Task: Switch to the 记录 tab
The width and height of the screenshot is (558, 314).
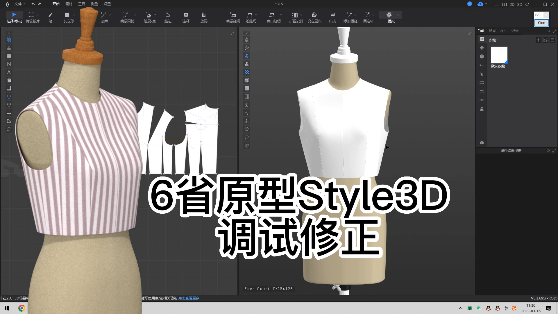Action: (515, 31)
